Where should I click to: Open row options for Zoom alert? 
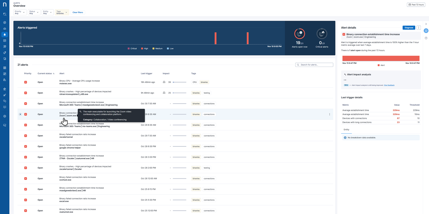coord(329,114)
